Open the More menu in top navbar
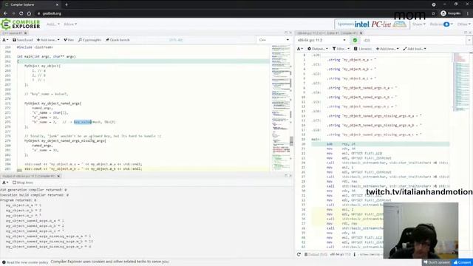The image size is (473, 266). 70,24
